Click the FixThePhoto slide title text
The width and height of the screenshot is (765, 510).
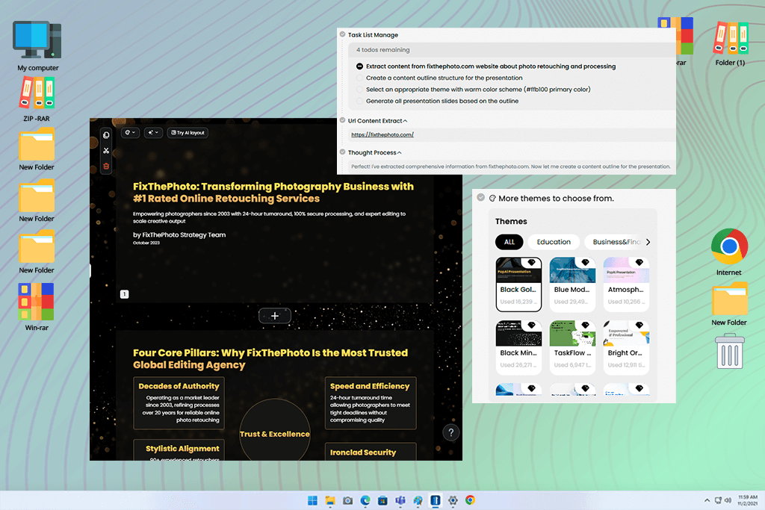(x=273, y=193)
